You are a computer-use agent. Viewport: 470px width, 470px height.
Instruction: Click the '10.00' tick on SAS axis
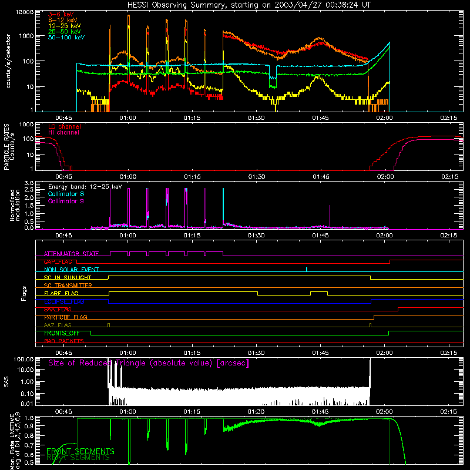coord(25,370)
